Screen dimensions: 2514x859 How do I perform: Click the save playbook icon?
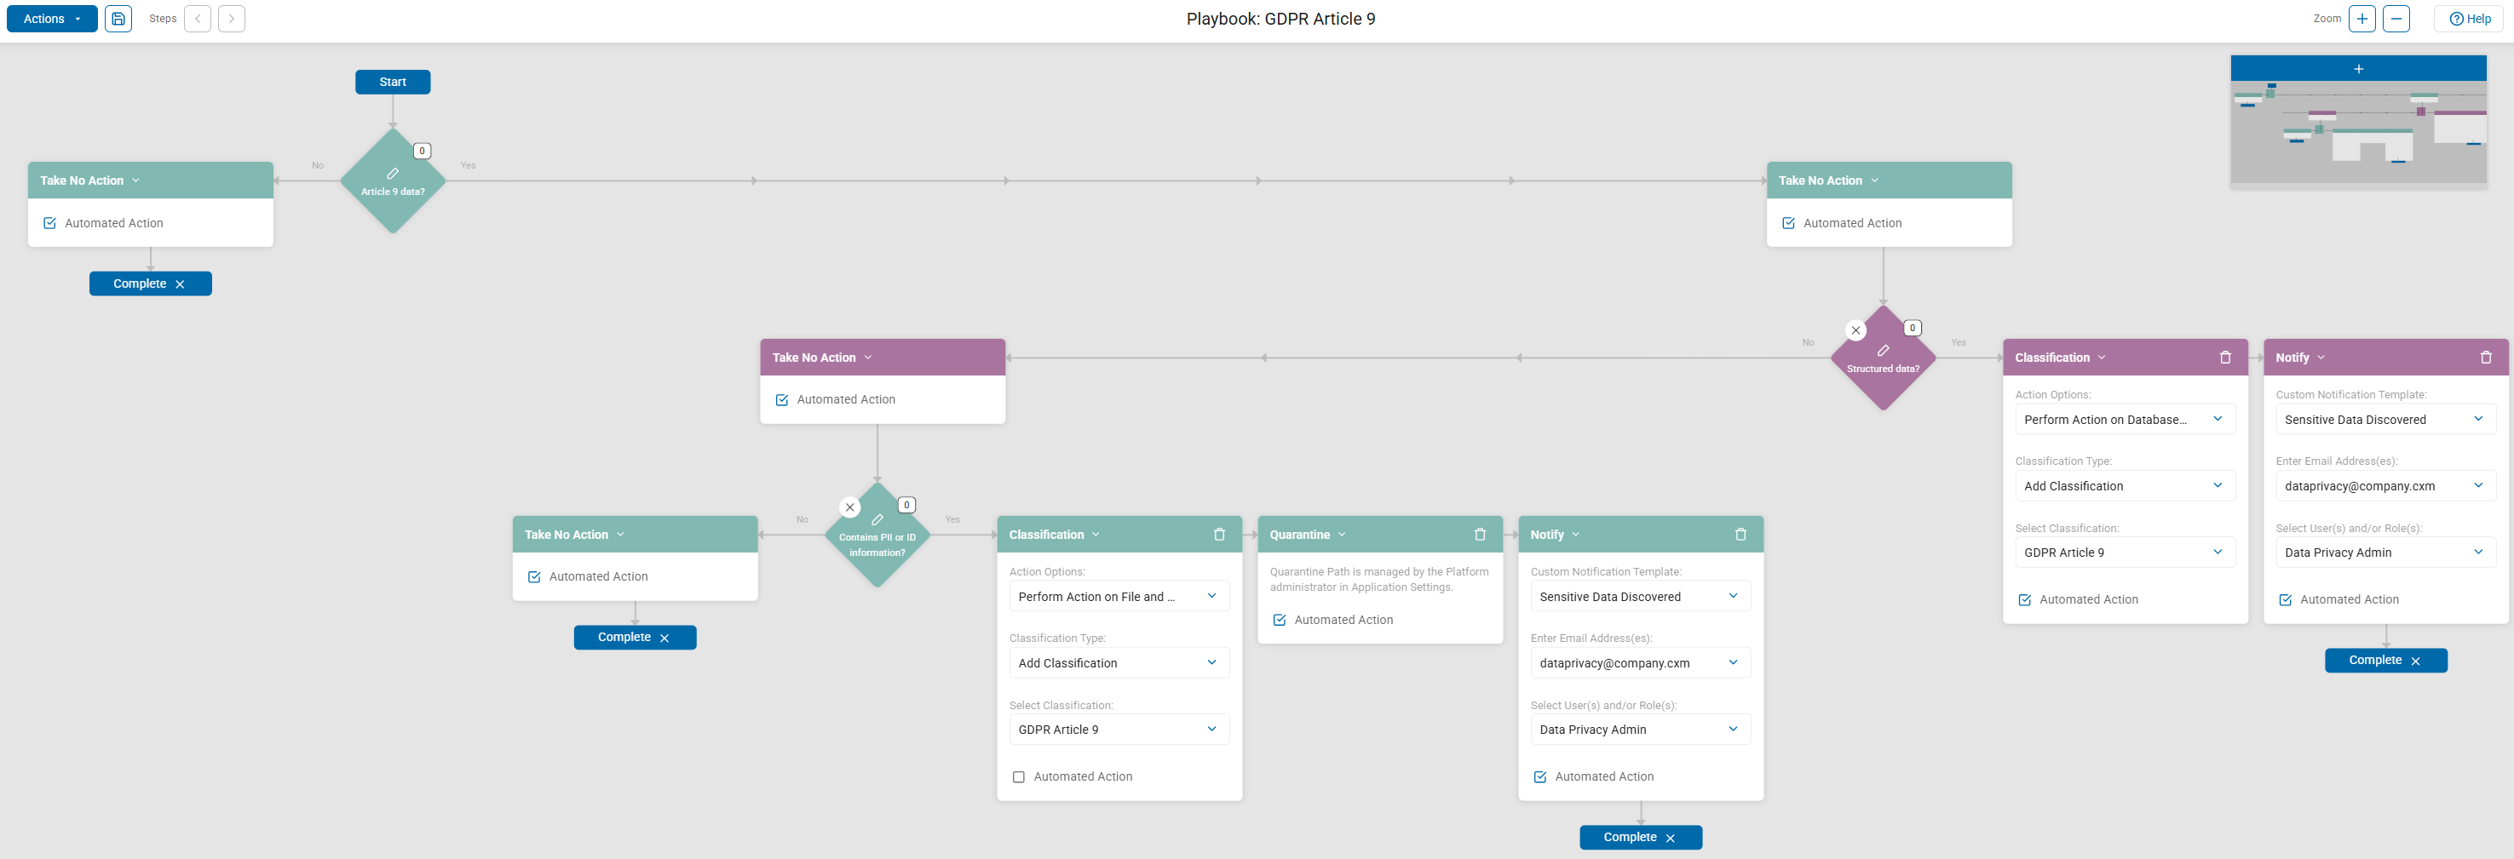(x=118, y=19)
